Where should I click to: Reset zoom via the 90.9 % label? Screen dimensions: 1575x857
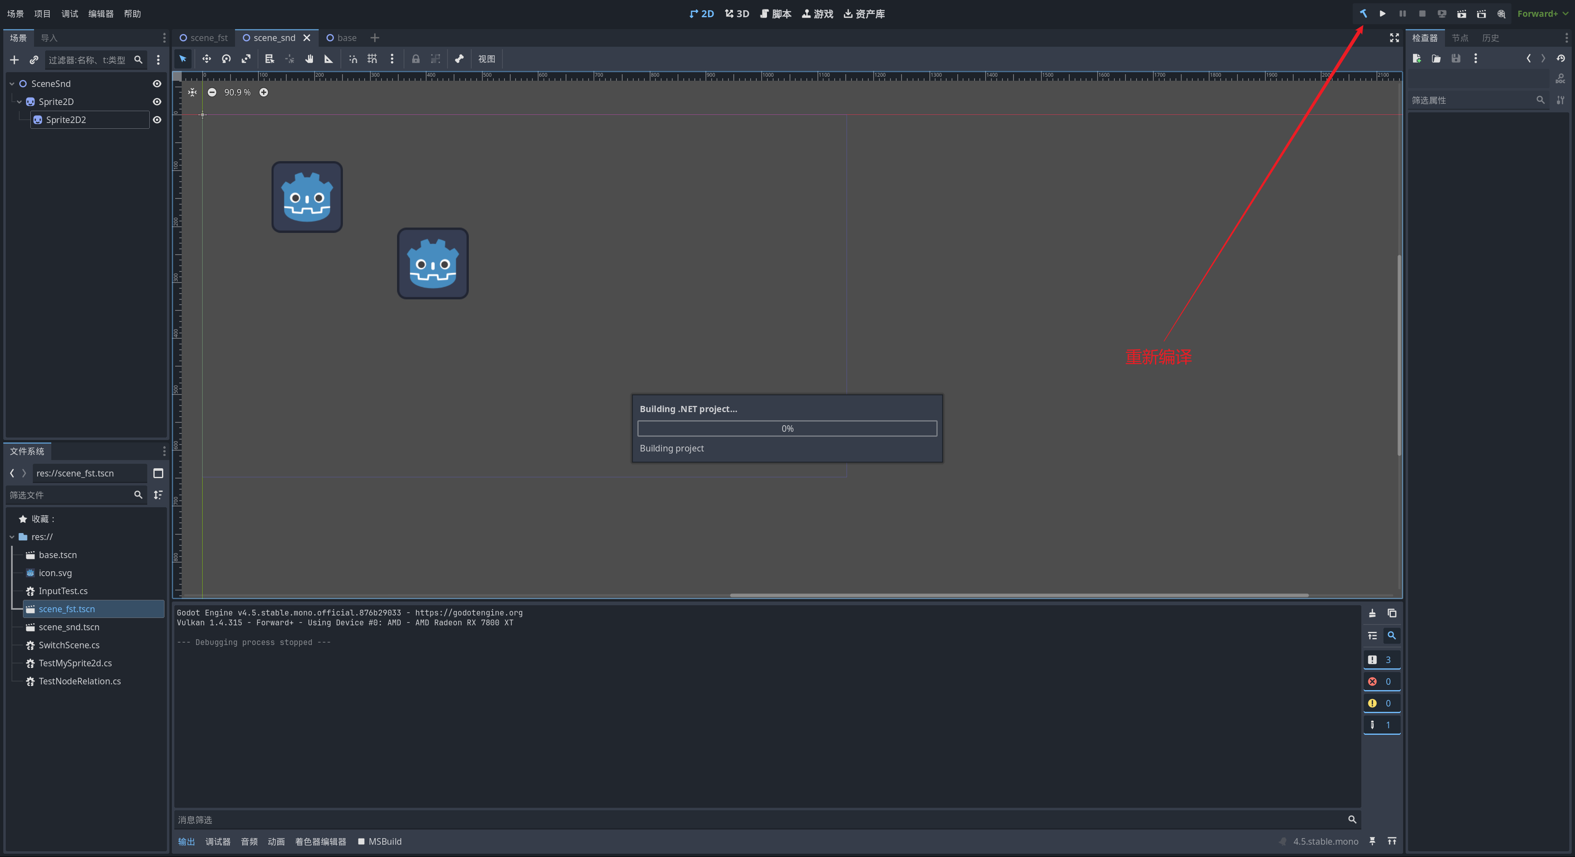(x=237, y=92)
